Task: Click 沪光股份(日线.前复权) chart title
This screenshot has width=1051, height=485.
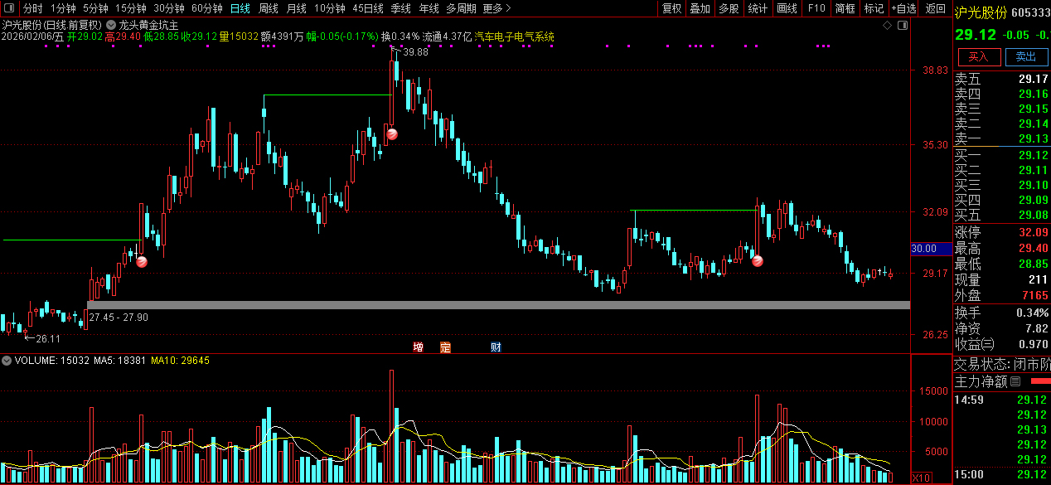Action: (51, 26)
